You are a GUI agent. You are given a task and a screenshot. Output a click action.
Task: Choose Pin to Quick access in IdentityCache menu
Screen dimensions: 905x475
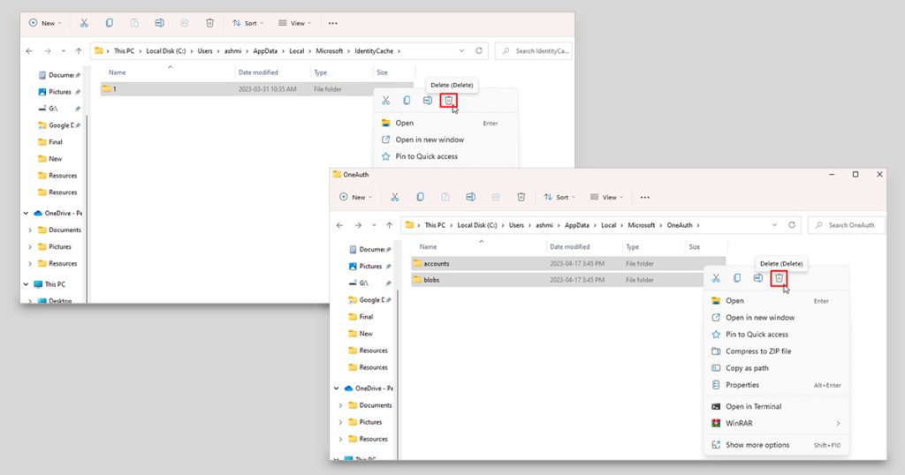click(x=445, y=156)
